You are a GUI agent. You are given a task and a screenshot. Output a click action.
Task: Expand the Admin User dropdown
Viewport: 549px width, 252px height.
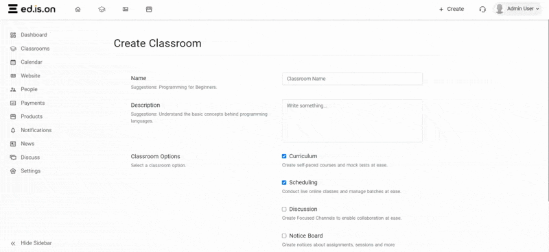click(517, 9)
